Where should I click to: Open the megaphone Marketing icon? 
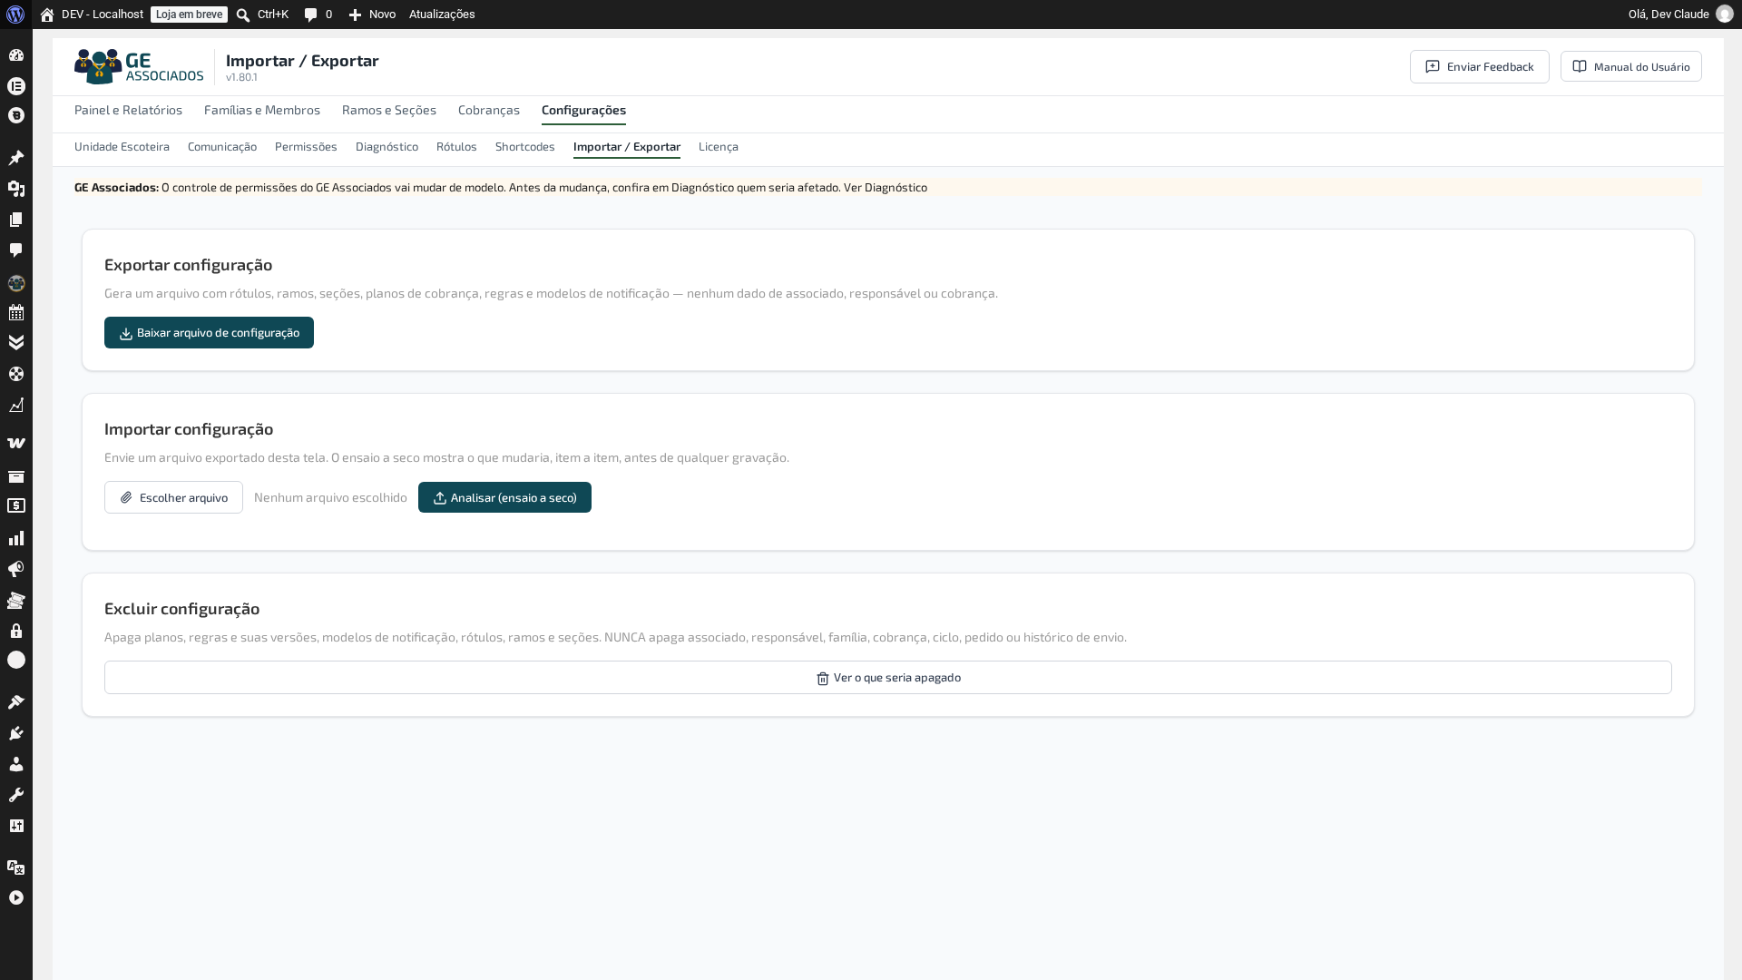coord(16,569)
